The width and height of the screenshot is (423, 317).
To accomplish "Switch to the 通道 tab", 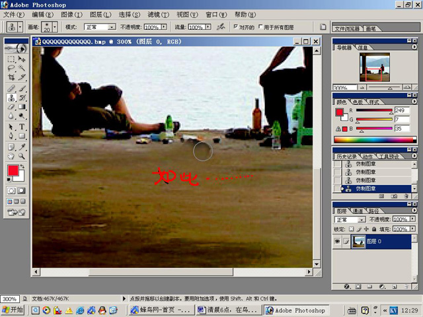I will pyautogui.click(x=358, y=211).
